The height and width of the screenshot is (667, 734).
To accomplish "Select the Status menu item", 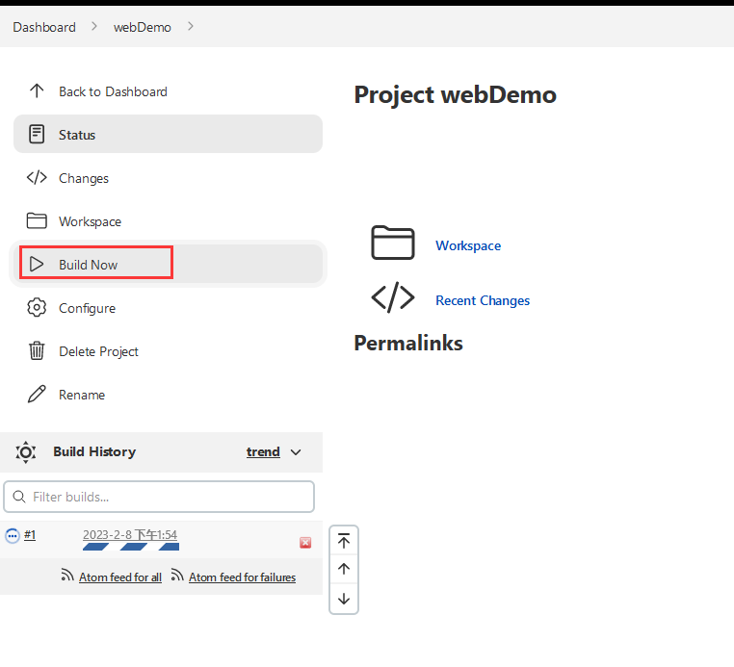I will click(x=168, y=134).
